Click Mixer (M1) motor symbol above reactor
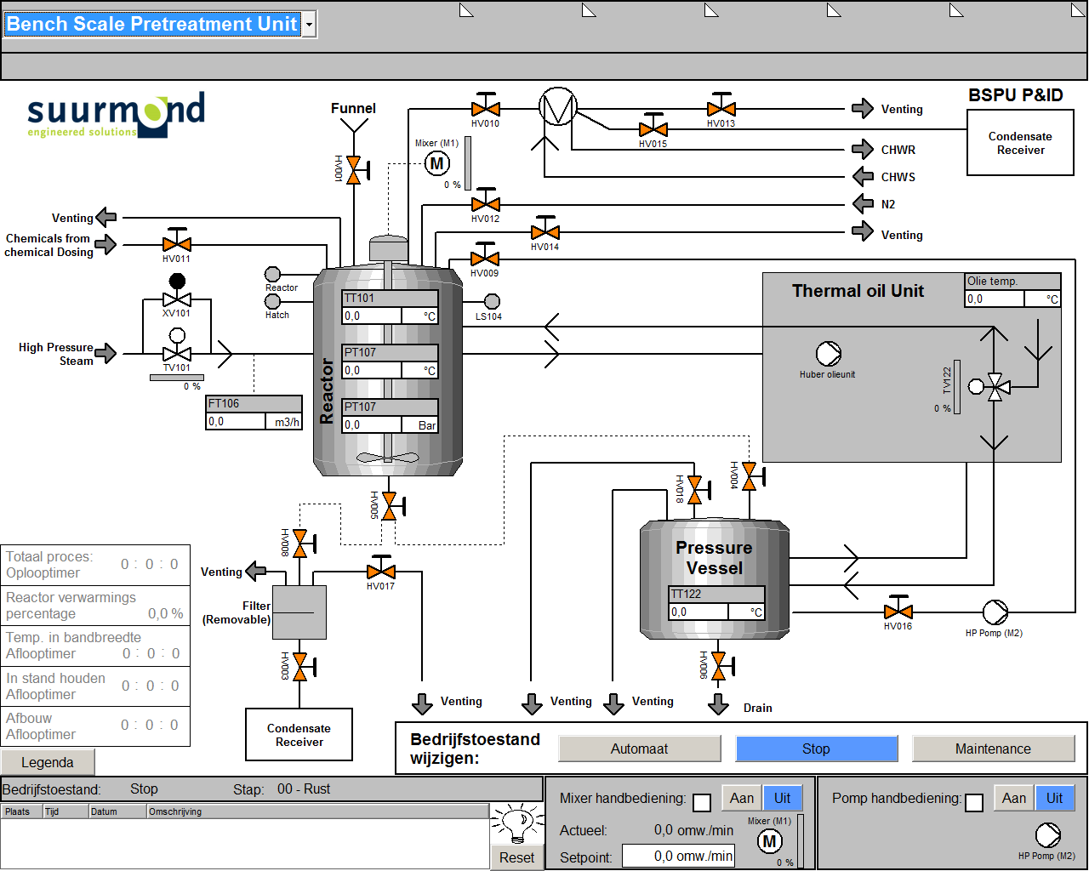This screenshot has width=1089, height=871. [436, 163]
